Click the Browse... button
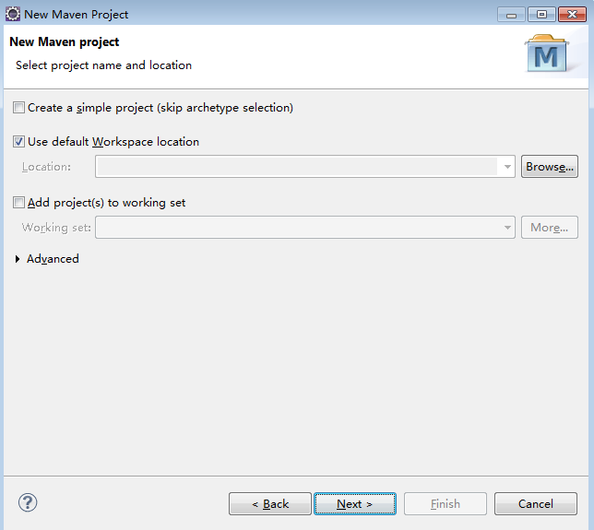The image size is (594, 530). (x=550, y=167)
